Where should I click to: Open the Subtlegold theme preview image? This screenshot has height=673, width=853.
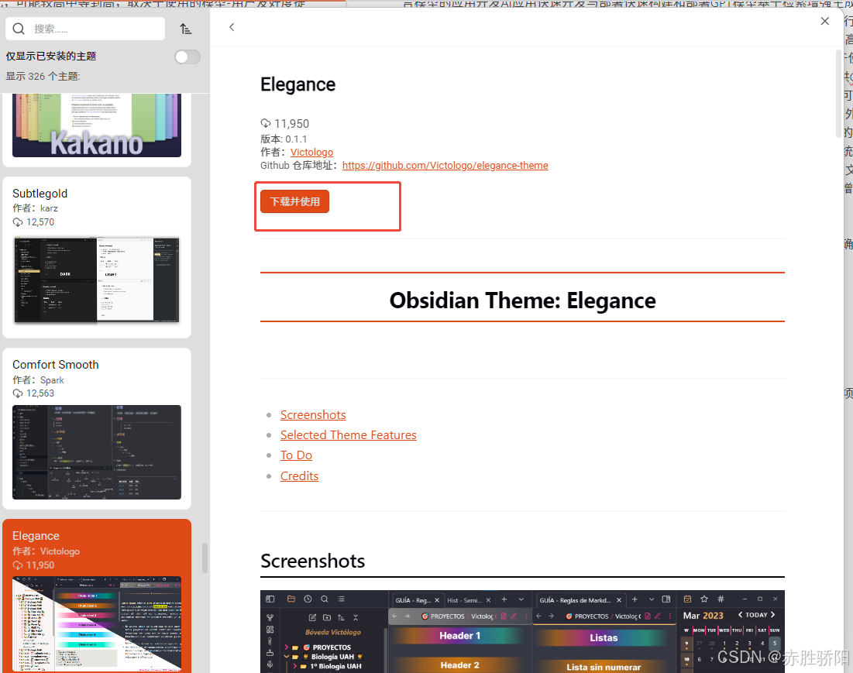point(97,280)
